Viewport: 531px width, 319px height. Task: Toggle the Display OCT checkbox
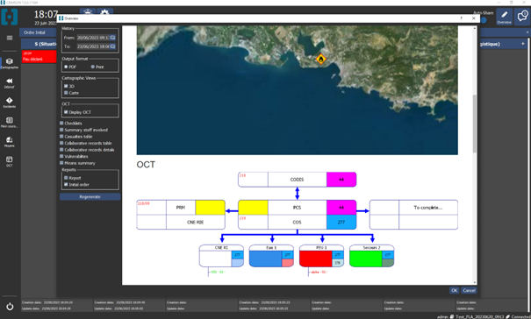[x=66, y=112]
